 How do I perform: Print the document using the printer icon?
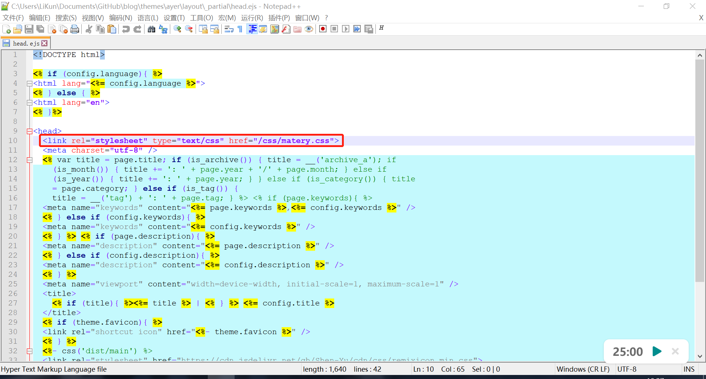pos(75,29)
